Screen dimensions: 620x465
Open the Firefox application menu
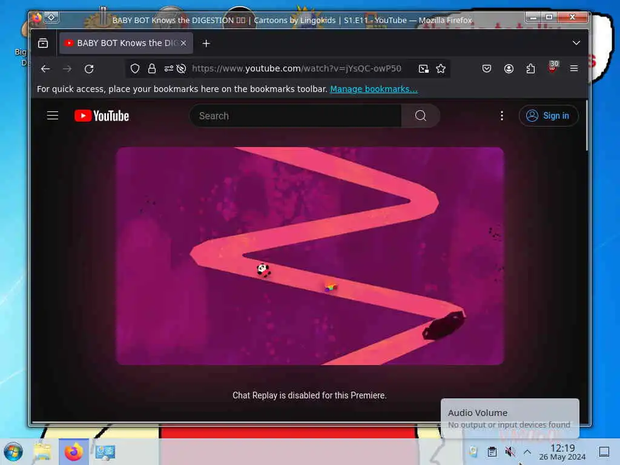tap(574, 69)
